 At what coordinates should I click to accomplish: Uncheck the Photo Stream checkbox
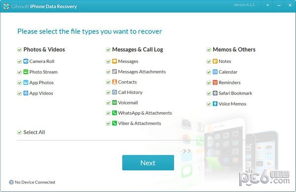(19, 72)
